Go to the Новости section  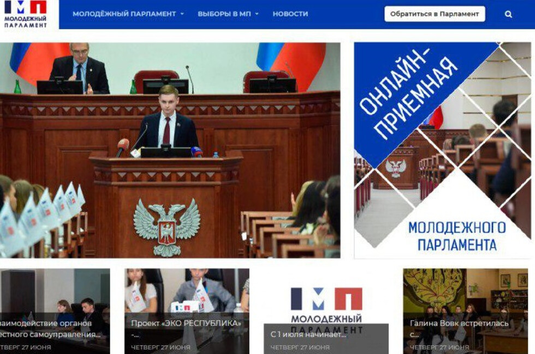tap(290, 14)
